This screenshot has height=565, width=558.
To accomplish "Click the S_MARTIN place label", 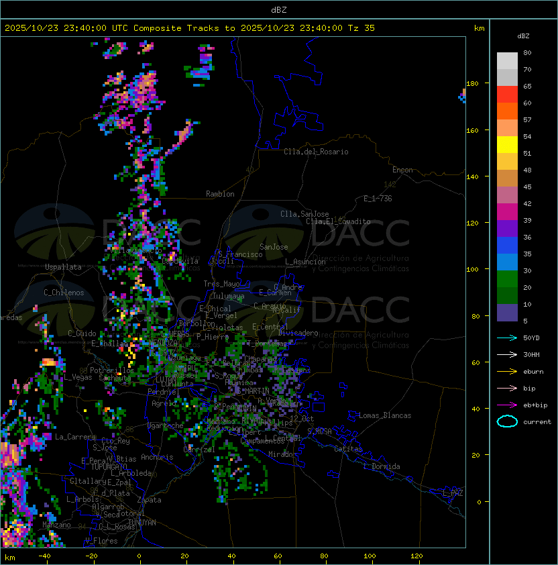I will 253,391.
